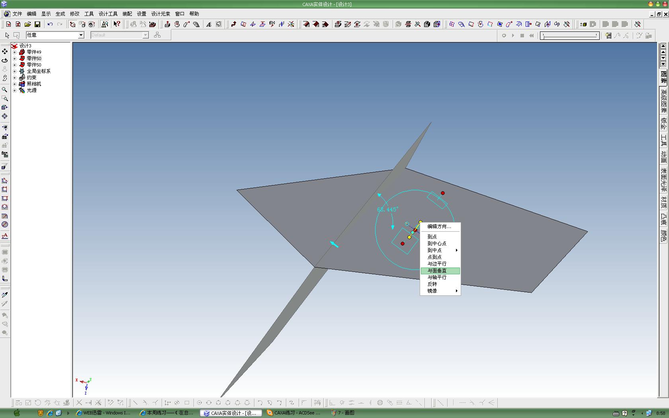
Task: Choose 编辑方向... in the context menu
Action: [x=440, y=227]
